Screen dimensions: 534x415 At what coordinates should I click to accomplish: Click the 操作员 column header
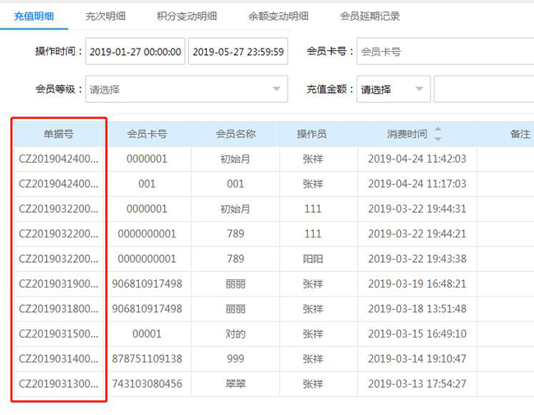pos(311,134)
